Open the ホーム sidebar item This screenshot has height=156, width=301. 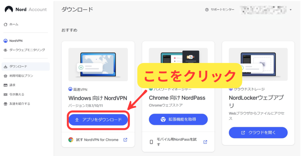click(x=14, y=24)
